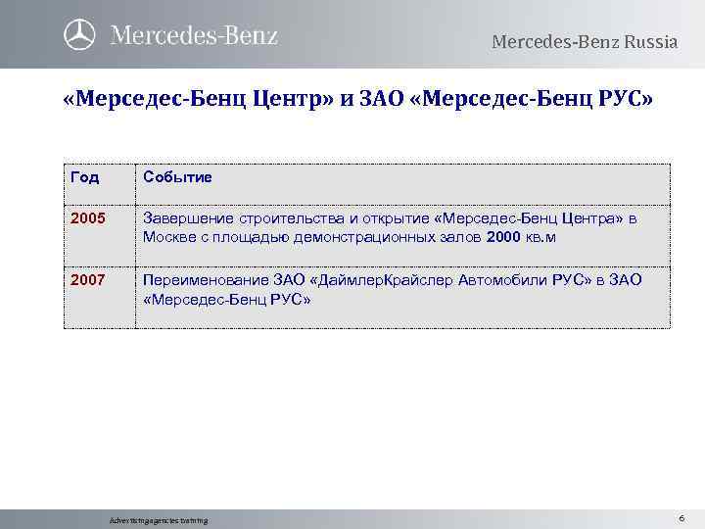Select the year cell 2007
Viewport: 705px width, 529px height.
(88, 280)
